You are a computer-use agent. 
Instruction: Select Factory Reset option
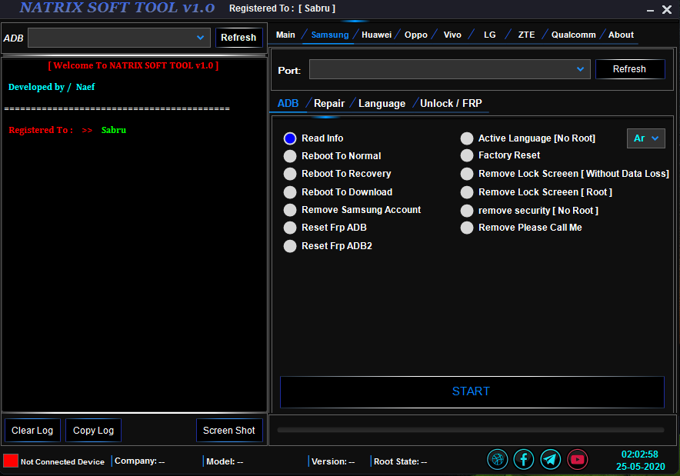click(x=467, y=155)
